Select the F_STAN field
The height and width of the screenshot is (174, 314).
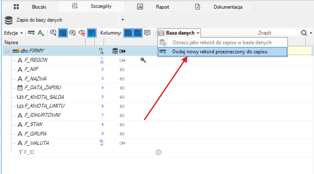(x=33, y=125)
